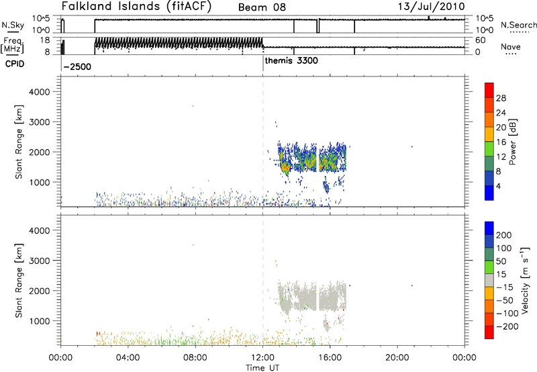Click the "2000" tick on the velocity panel
Image resolution: width=537 pixels, height=372 pixels.
[39, 291]
